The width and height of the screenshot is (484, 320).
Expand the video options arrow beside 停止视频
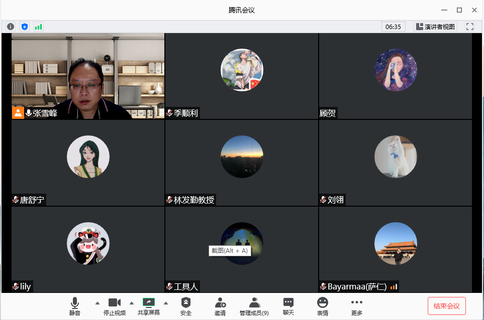coord(132,303)
